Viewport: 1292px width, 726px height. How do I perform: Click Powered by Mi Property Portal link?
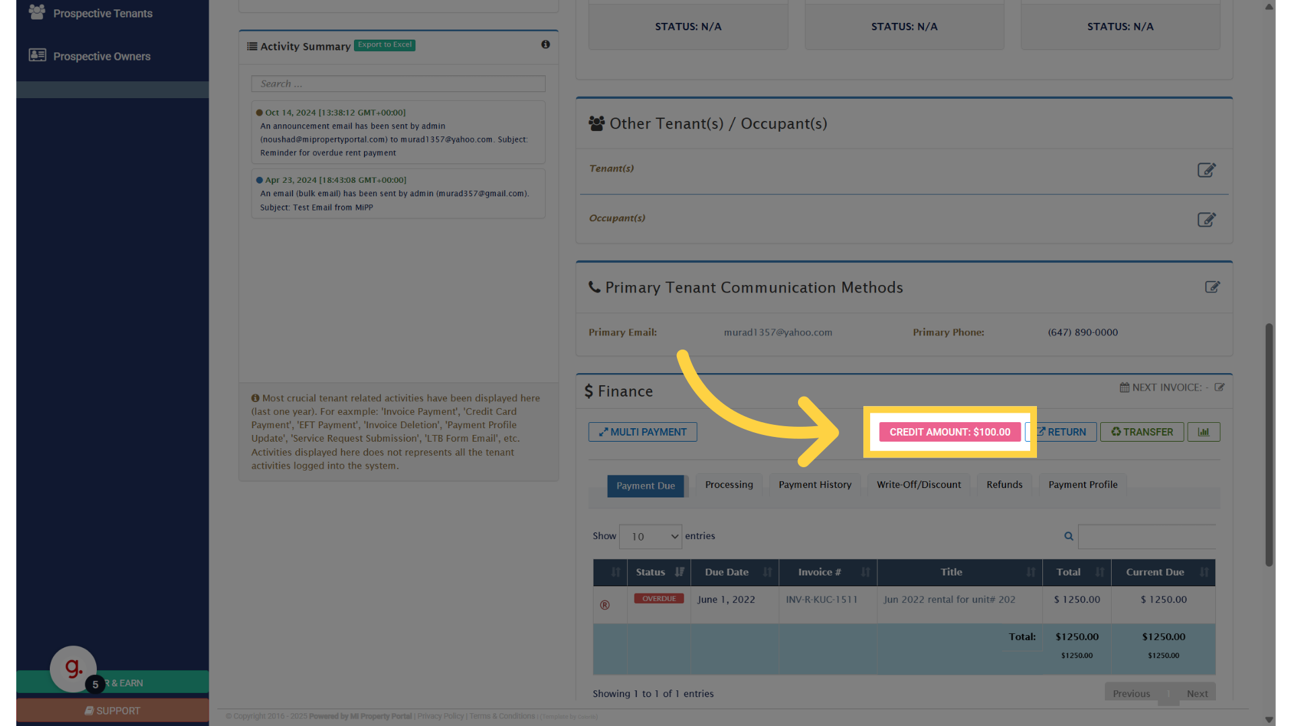click(x=360, y=717)
